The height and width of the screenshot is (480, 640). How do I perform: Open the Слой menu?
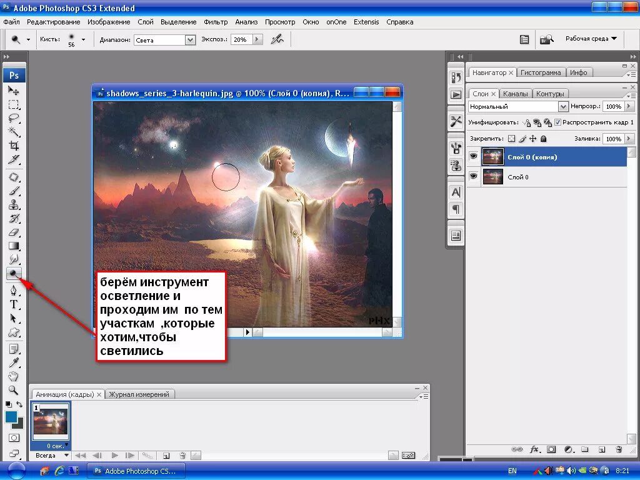coord(145,22)
